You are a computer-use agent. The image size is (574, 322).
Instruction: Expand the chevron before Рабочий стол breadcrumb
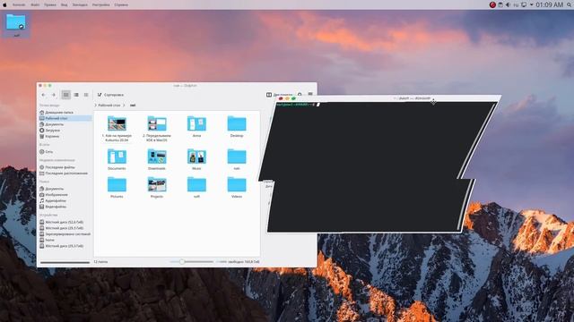tap(96, 106)
